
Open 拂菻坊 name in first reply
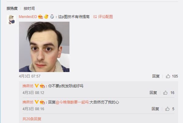[28, 86]
